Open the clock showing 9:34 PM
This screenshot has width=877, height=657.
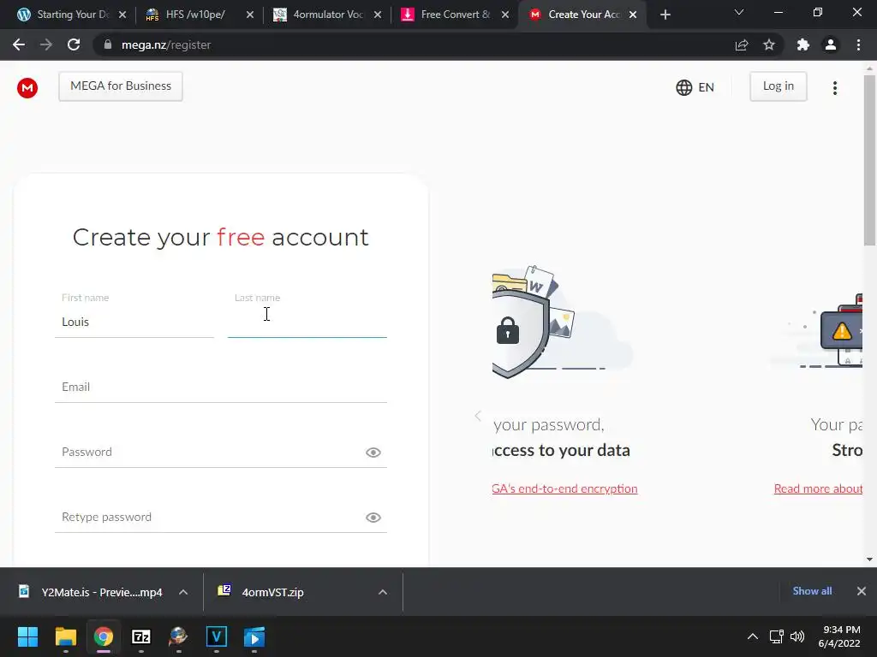click(x=839, y=636)
